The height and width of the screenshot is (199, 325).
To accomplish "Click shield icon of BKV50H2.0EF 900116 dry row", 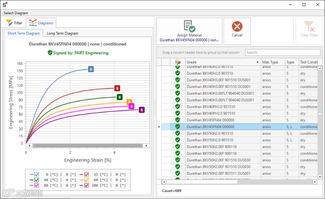I will (x=178, y=147).
